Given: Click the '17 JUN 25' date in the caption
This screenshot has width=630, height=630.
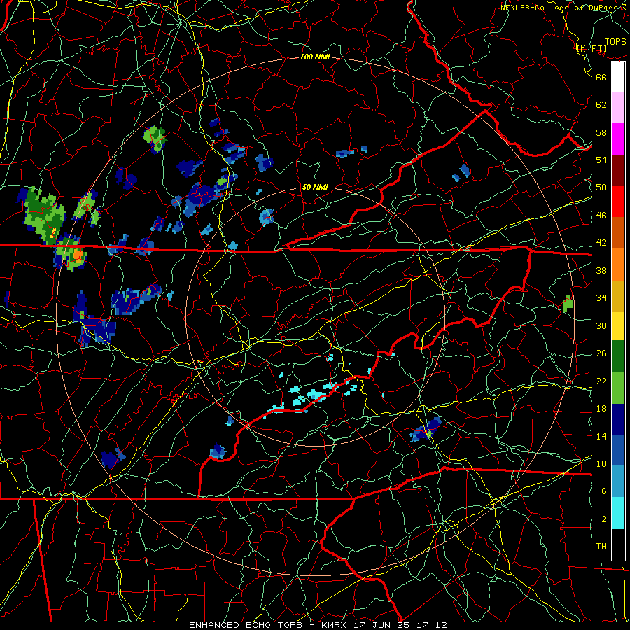Looking at the screenshot, I should [381, 625].
